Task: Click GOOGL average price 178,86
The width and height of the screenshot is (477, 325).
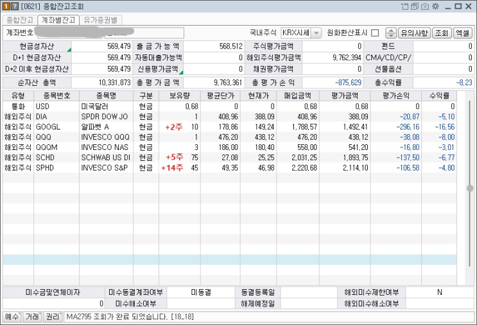Action: 228,127
